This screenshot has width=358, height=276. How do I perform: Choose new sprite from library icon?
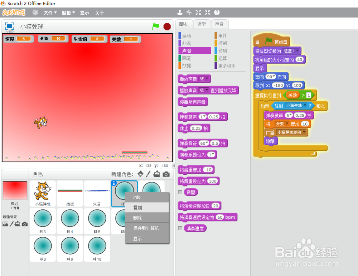[x=140, y=174]
